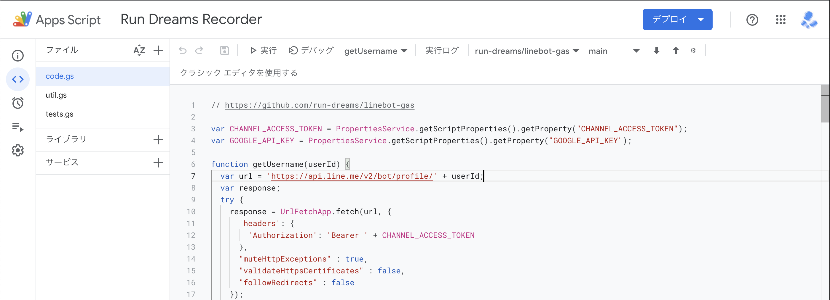Add a library with plus icon
Screen dimensions: 830x300
pyautogui.click(x=158, y=140)
